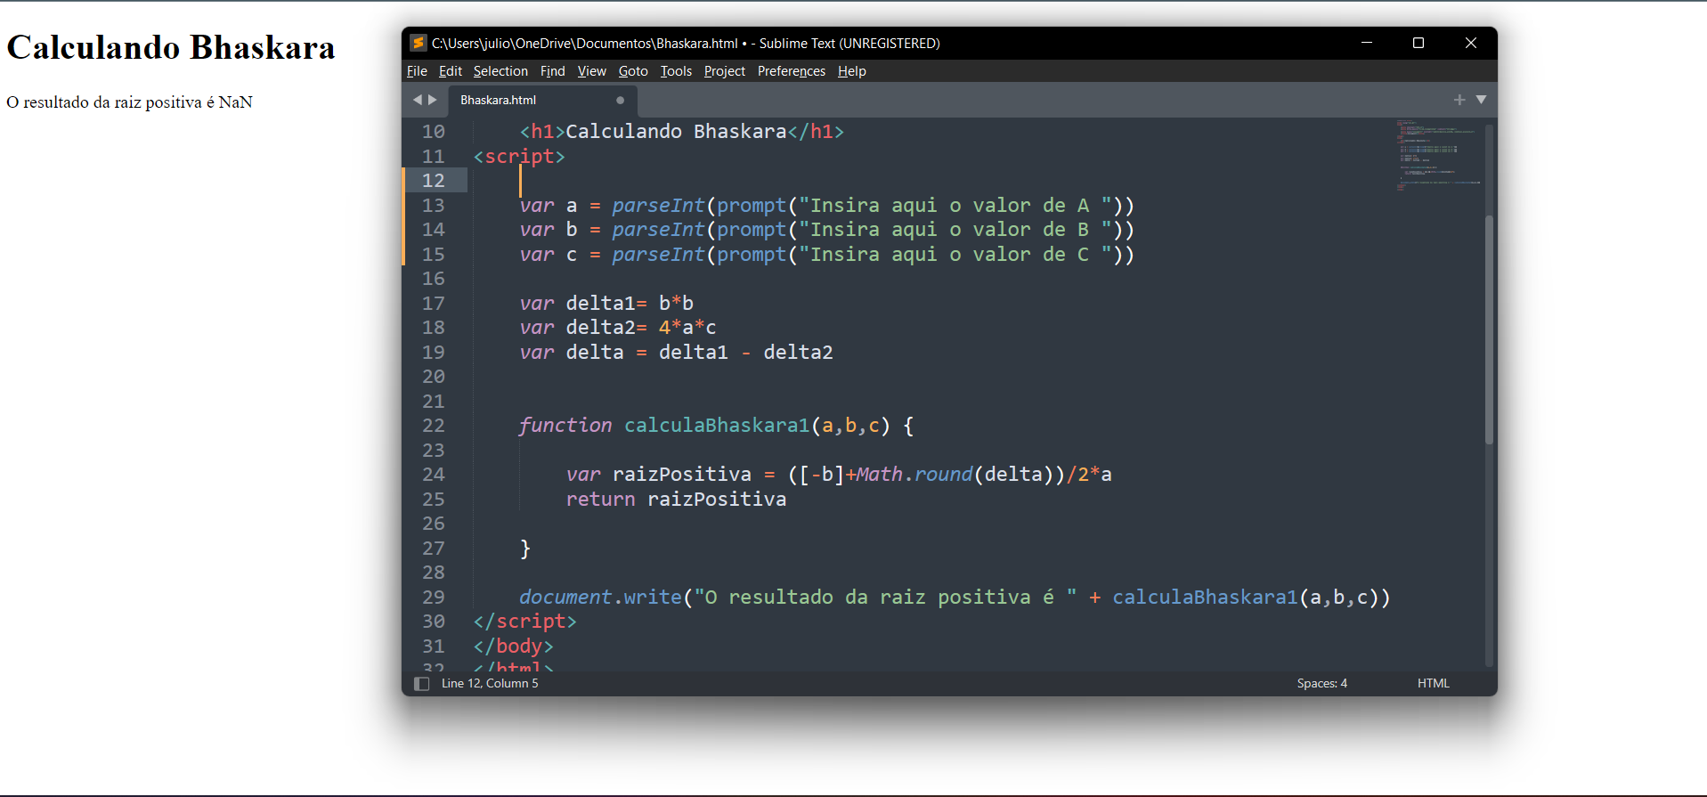Open the Project menu
This screenshot has height=797, width=1707.
pyautogui.click(x=724, y=71)
